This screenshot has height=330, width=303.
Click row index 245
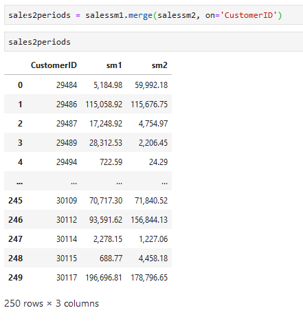(x=15, y=201)
